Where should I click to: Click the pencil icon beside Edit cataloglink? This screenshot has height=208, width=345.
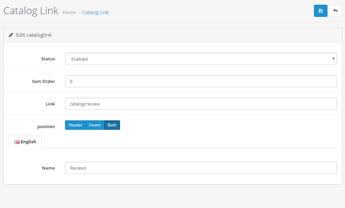pos(11,35)
